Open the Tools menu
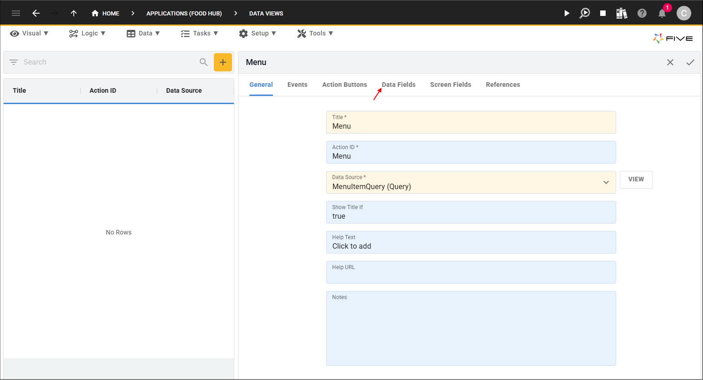 tap(315, 33)
